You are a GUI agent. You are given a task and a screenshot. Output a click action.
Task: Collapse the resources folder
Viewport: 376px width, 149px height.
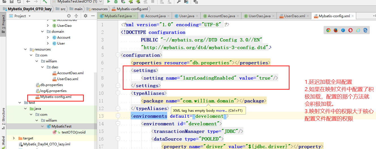(26, 49)
